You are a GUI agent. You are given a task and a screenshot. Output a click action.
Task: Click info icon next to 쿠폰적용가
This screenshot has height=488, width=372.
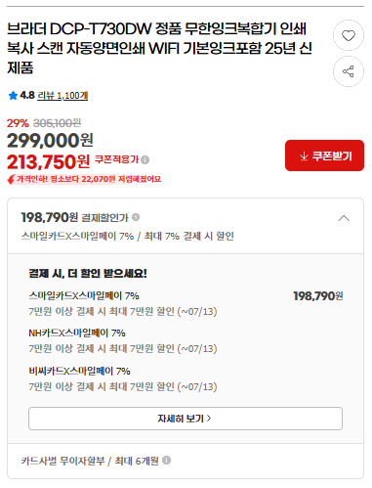pyautogui.click(x=145, y=159)
